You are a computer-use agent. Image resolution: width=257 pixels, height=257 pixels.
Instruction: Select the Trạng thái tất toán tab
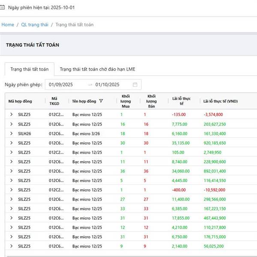pyautogui.click(x=30, y=69)
